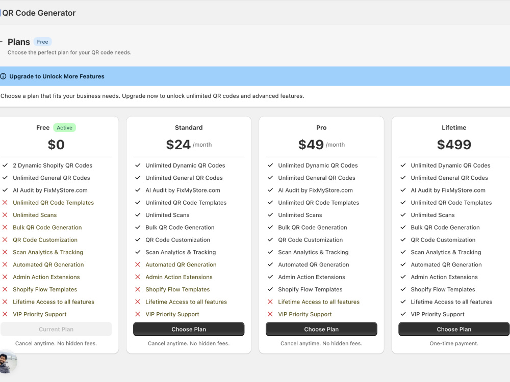The height and width of the screenshot is (382, 510).
Task: Click red X beside Standard plan's VIP Priority Support
Action: coord(138,314)
